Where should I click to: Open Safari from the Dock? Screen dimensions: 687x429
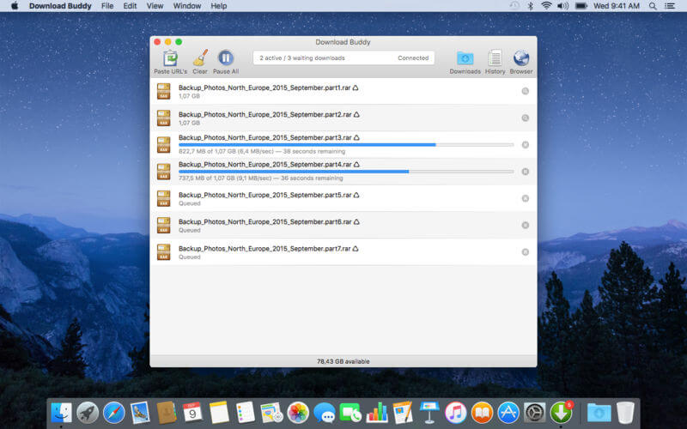[x=114, y=413]
